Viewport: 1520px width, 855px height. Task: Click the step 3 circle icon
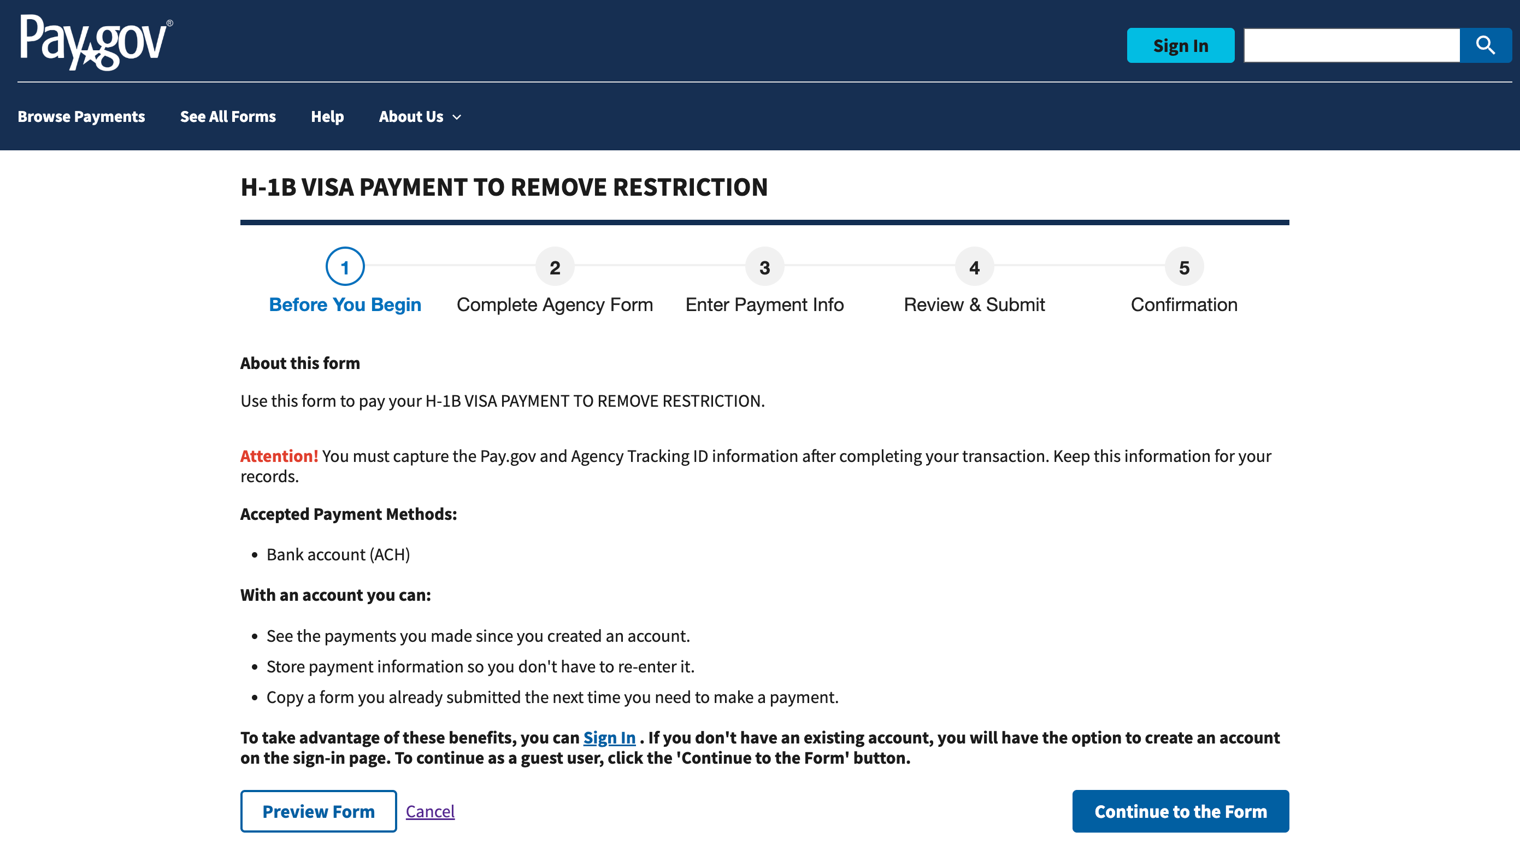765,267
